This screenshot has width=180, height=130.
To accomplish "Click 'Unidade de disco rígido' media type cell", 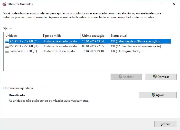I will tap(59, 51).
